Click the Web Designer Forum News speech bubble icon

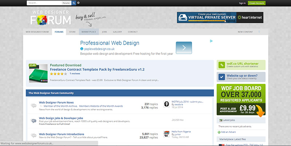click(x=34, y=106)
